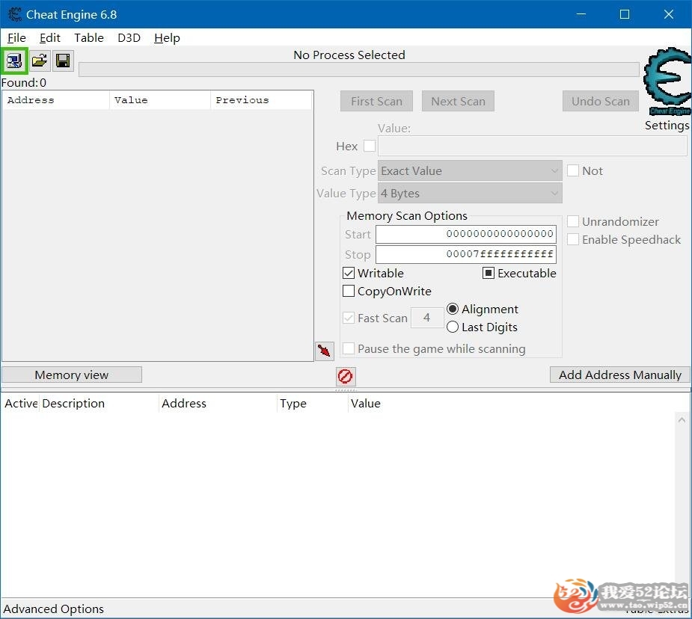The width and height of the screenshot is (692, 619).
Task: Maximize the Cheat Engine window
Action: 625,14
